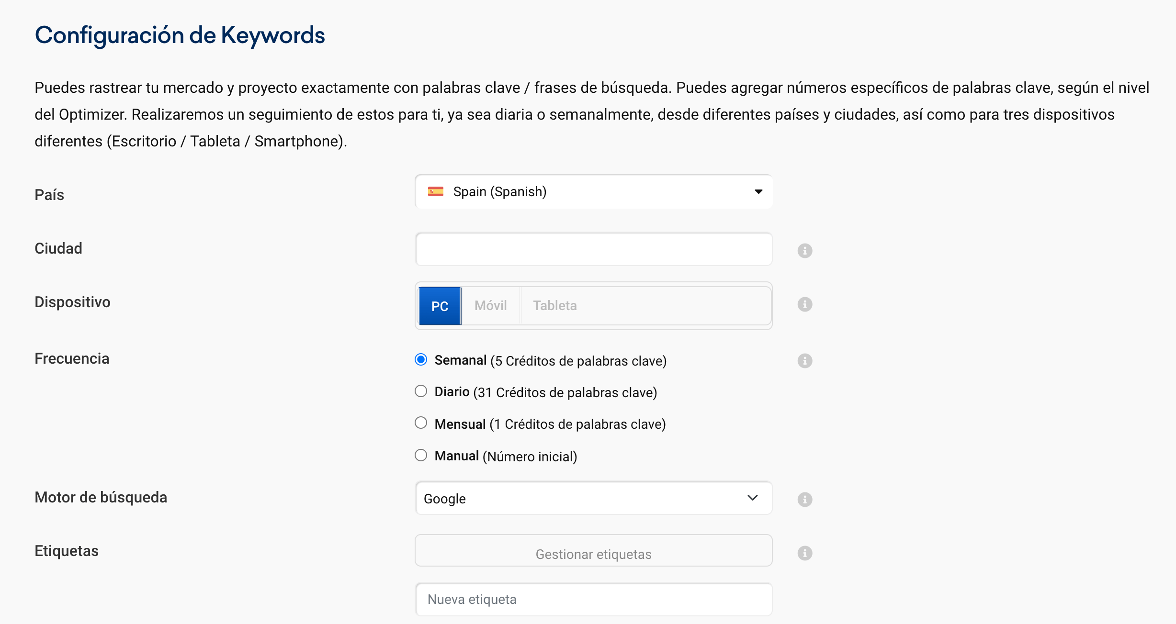Click the info icon beside Etiquetas

point(804,553)
